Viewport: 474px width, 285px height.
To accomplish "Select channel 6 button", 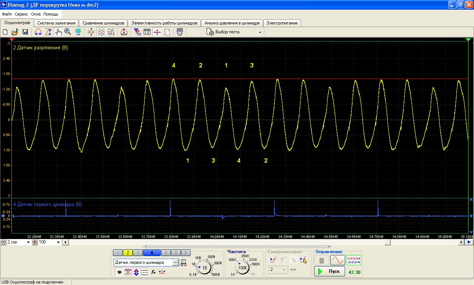I will tap(176, 253).
